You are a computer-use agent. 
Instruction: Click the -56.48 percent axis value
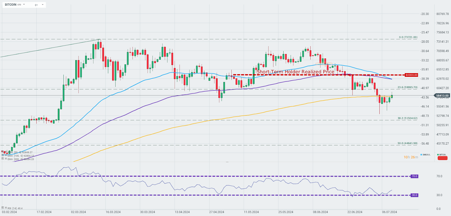tap(425, 143)
